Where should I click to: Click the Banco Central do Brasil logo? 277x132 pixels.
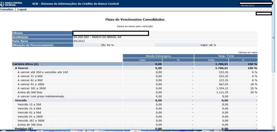click(x=11, y=4)
